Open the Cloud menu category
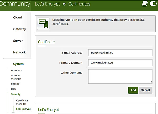Image resolution: width=158 pixels, height=114 pixels. [18, 18]
